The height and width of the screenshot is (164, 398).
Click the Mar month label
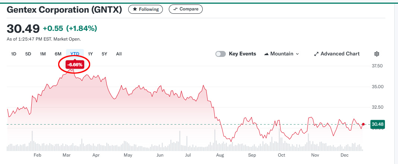click(x=66, y=155)
